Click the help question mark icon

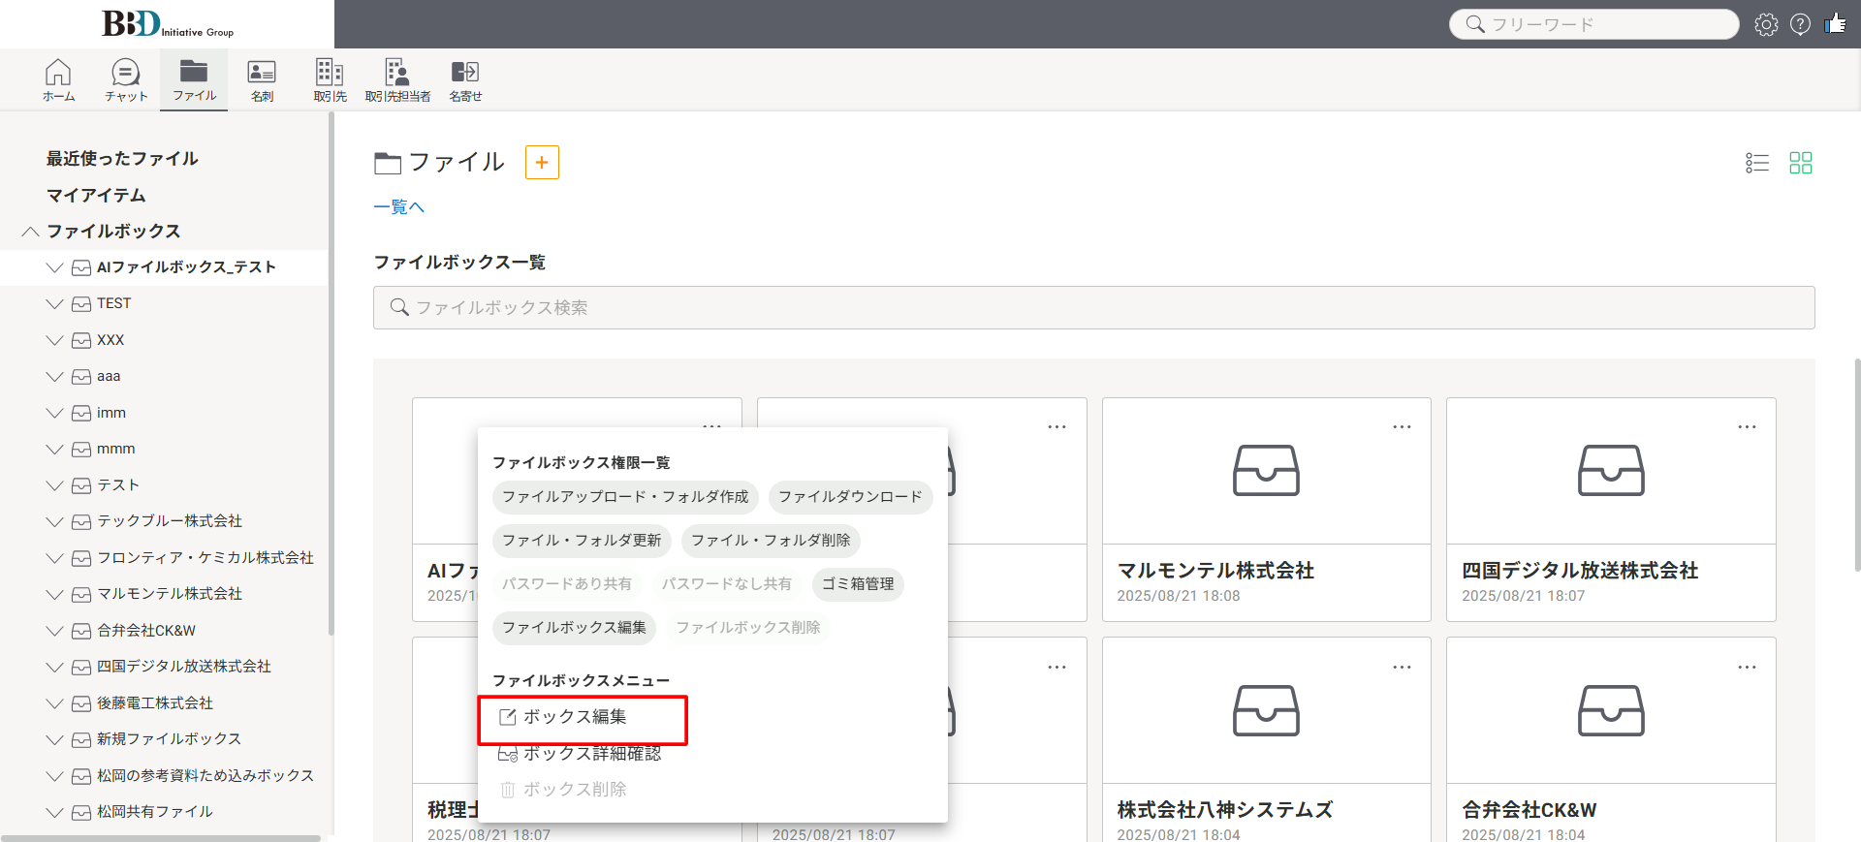(x=1800, y=24)
